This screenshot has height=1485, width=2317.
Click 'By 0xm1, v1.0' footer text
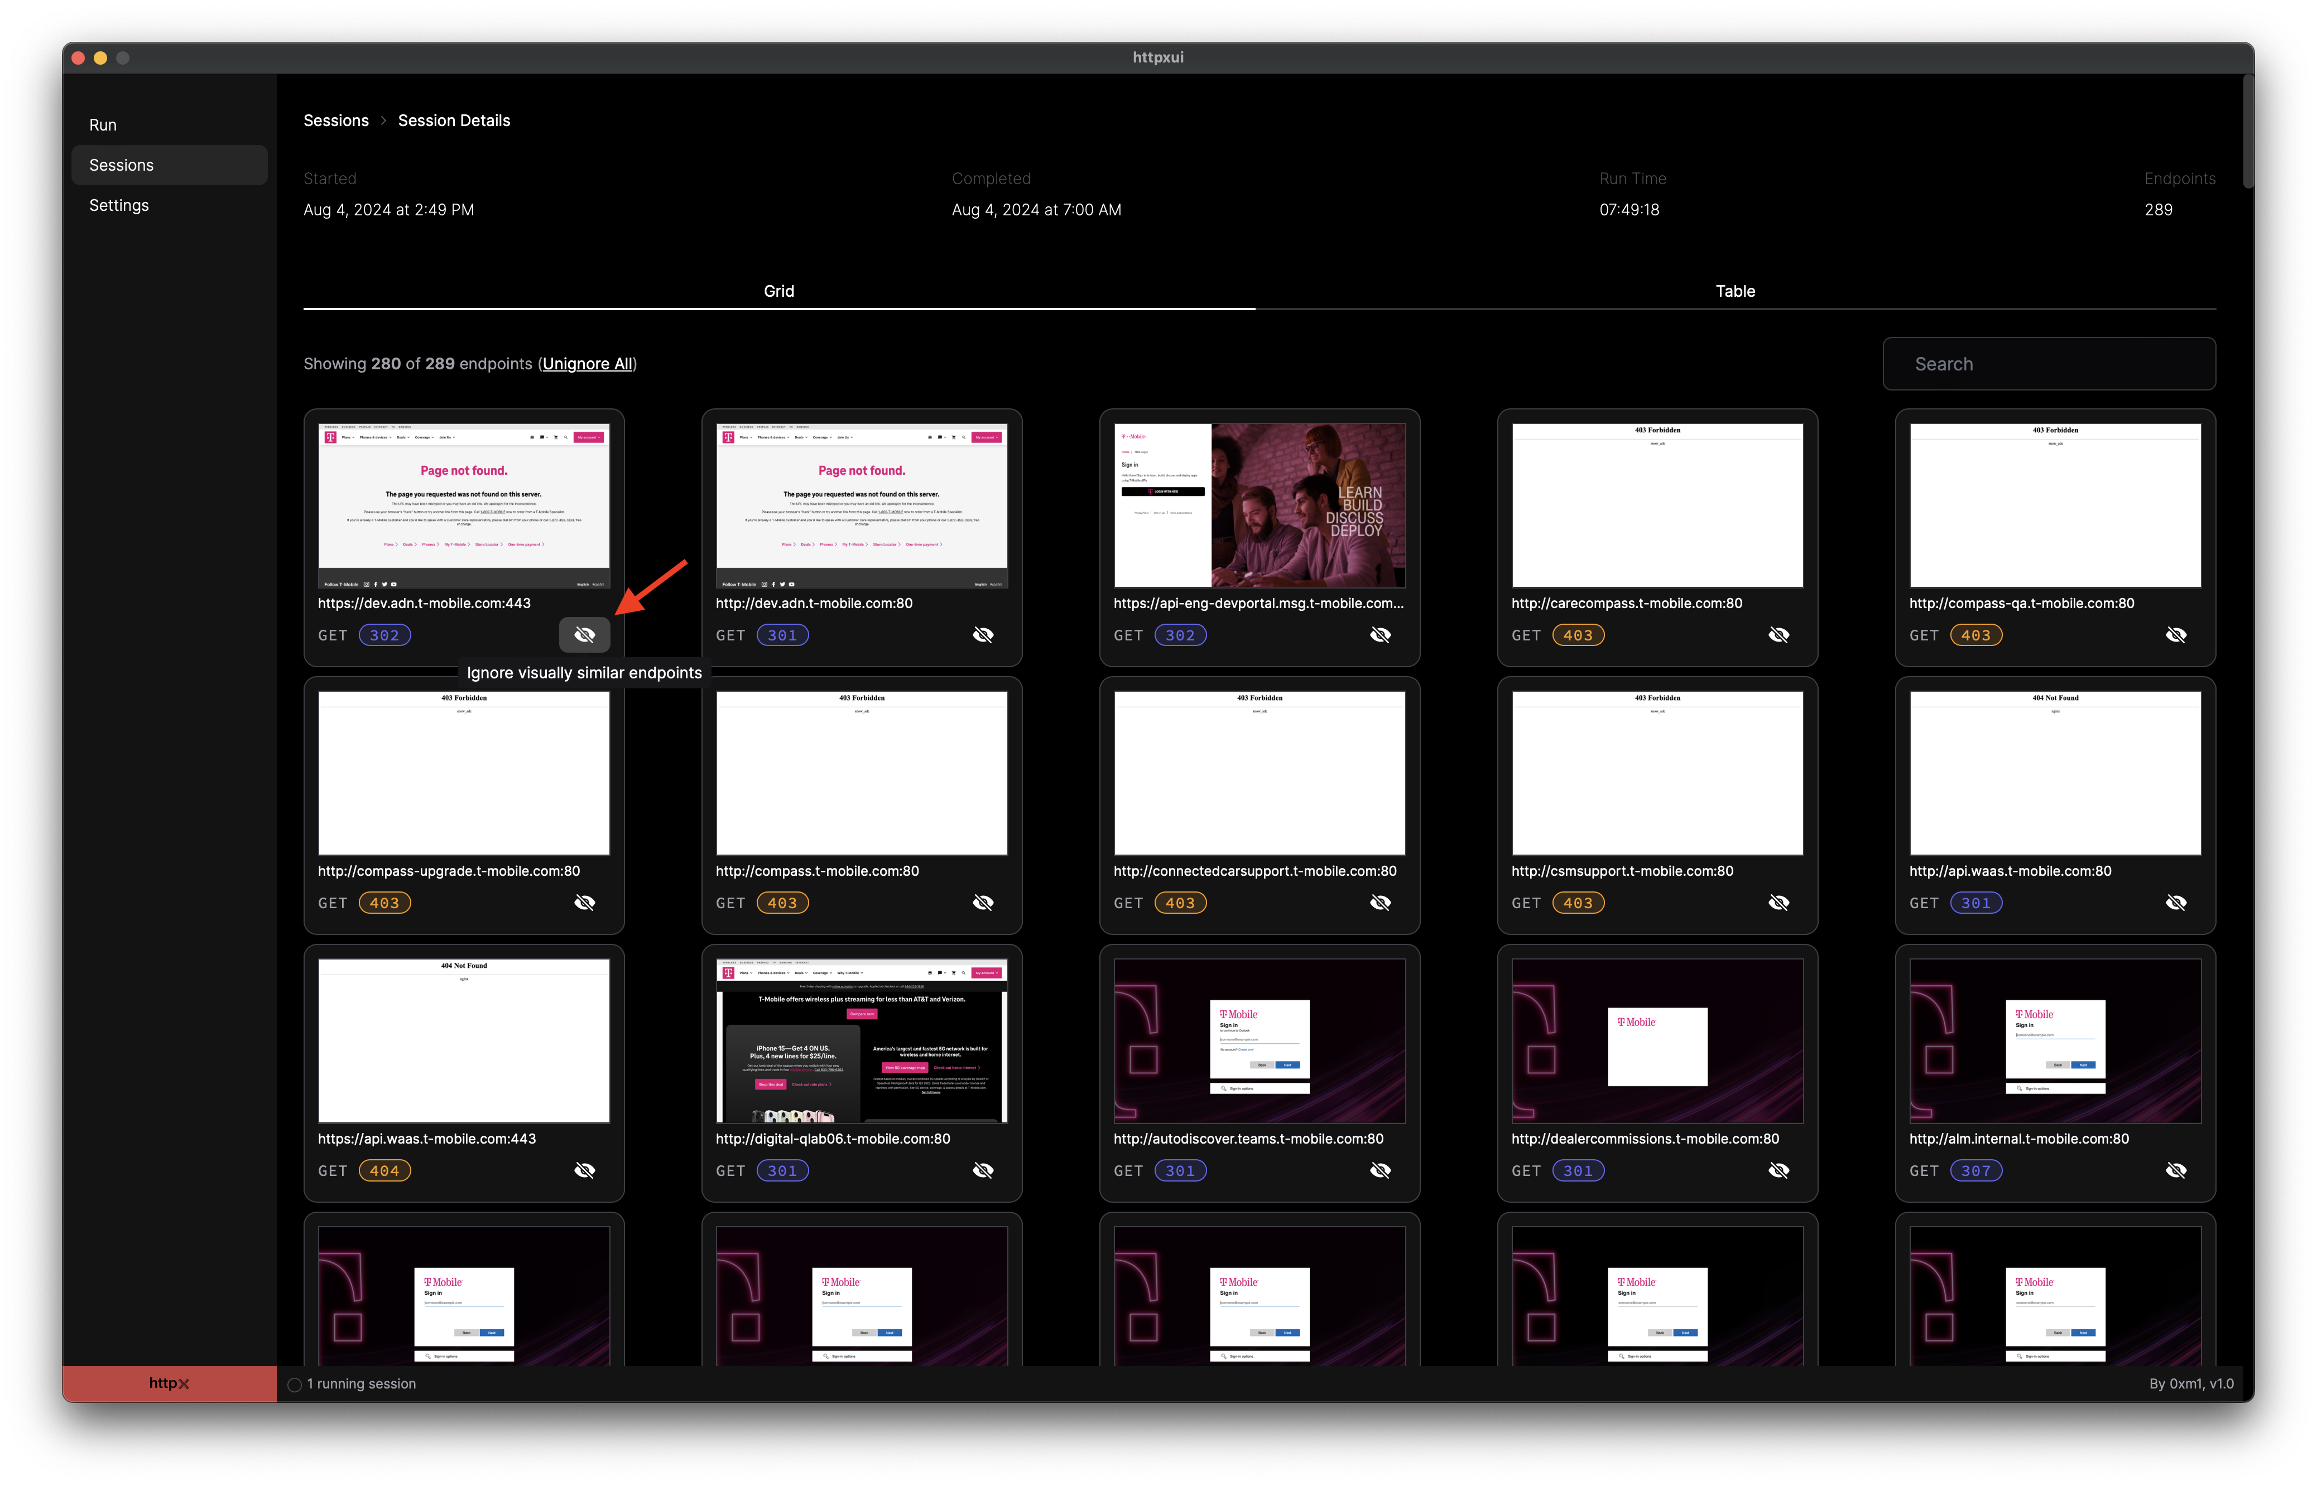click(x=2191, y=1383)
